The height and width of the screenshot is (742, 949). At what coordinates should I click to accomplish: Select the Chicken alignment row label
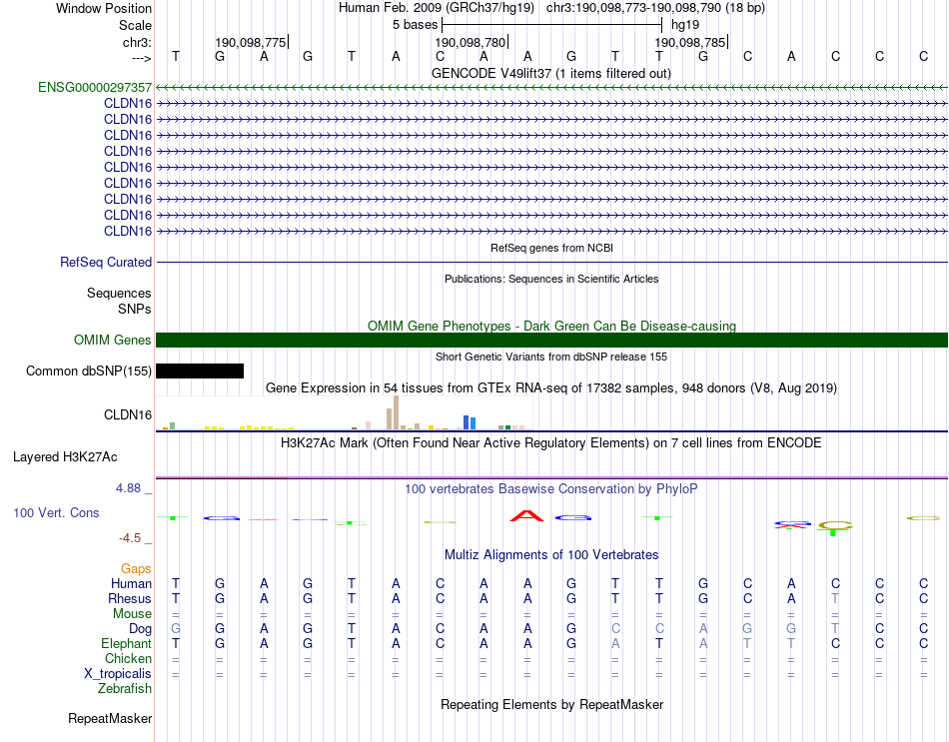[128, 658]
